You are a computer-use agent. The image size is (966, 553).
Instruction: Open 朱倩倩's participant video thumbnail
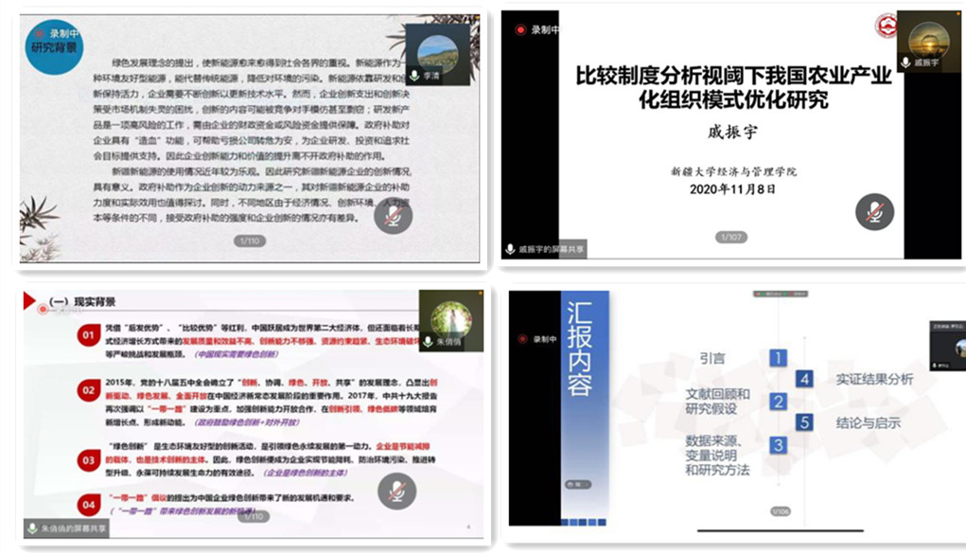[450, 324]
